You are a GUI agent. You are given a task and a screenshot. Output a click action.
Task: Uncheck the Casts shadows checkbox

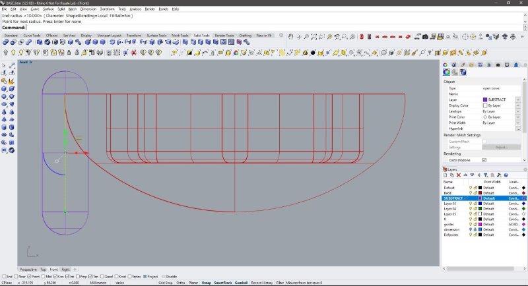coord(484,160)
